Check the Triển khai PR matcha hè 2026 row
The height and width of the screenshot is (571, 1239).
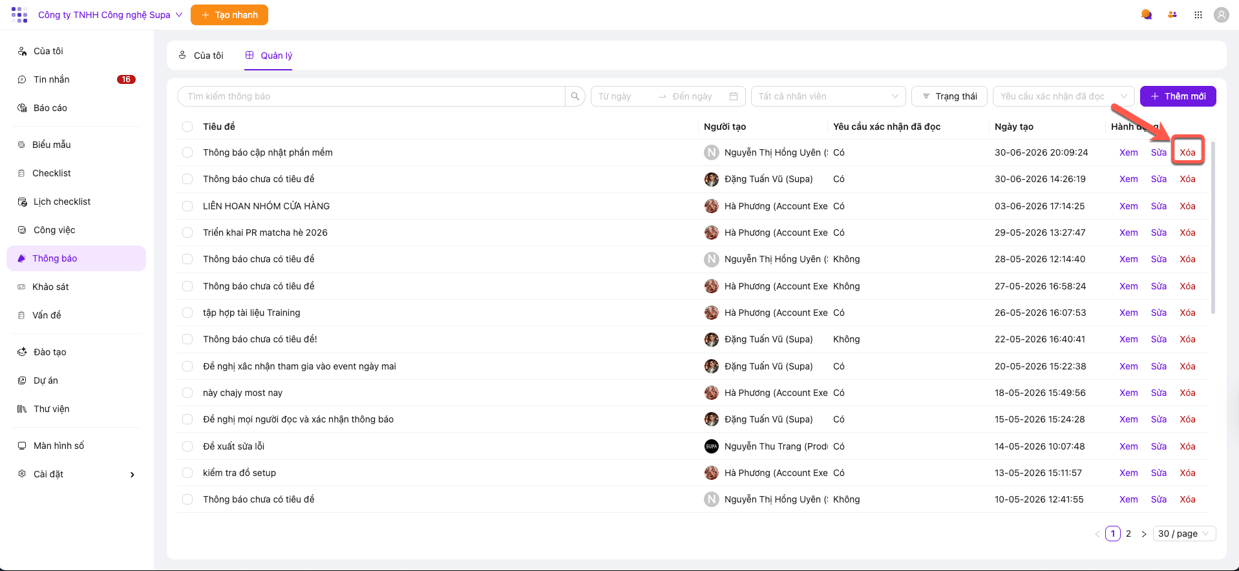tap(187, 233)
